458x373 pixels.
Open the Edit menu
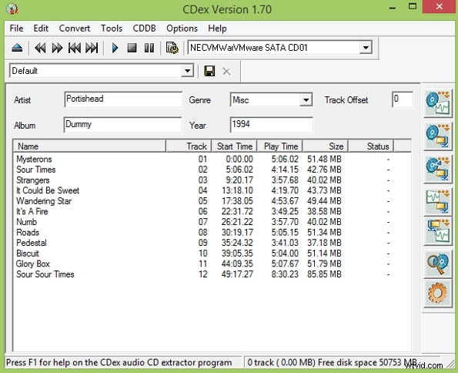pos(41,29)
